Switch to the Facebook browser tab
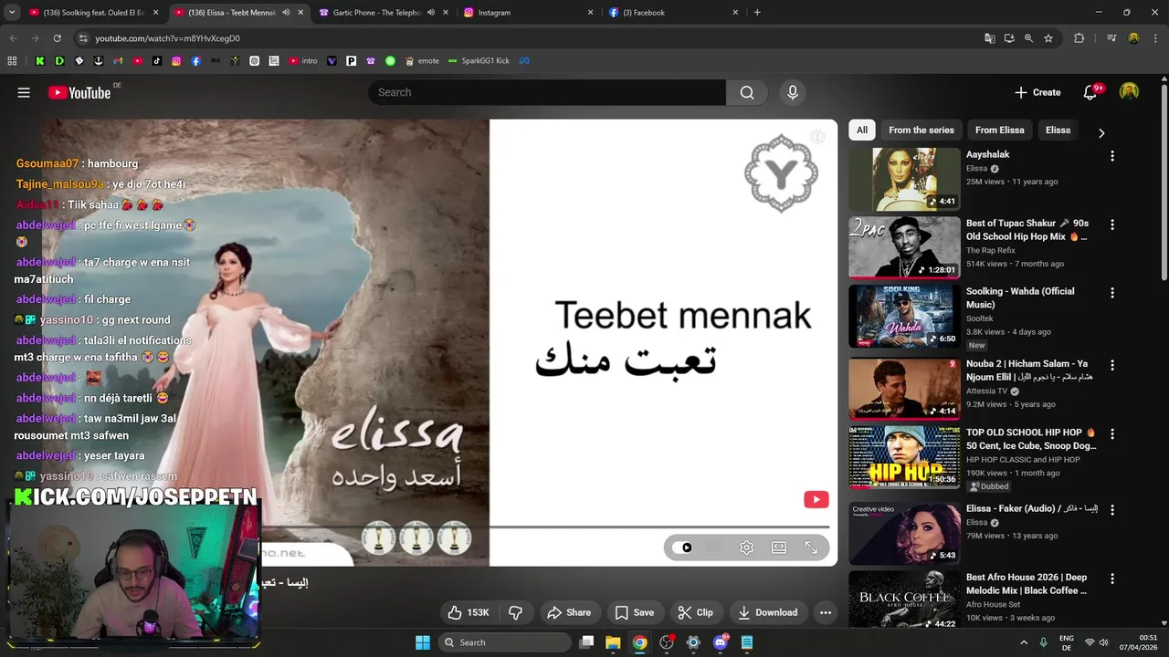Screen dimensions: 1169x657 671,13
